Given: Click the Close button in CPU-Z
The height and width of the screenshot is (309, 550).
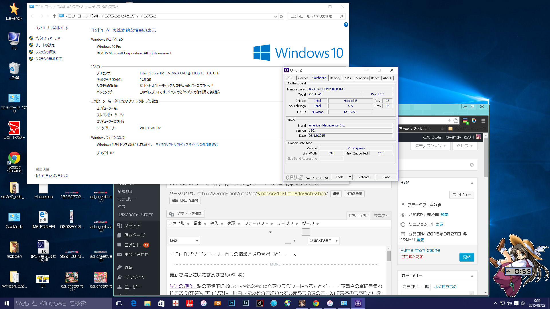Looking at the screenshot, I should pos(386,177).
